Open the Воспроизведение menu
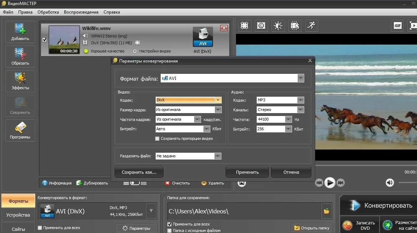417x233 pixels. point(81,12)
